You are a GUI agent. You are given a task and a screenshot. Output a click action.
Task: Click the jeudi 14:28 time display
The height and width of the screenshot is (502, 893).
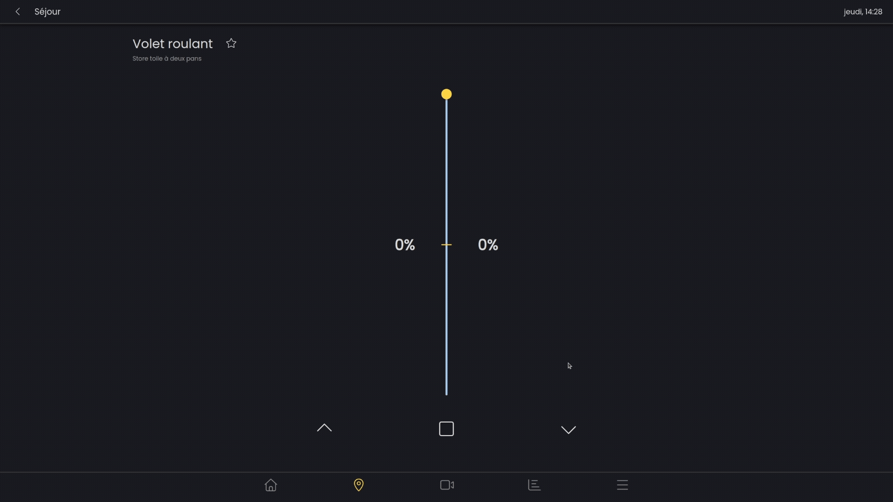pos(863,12)
